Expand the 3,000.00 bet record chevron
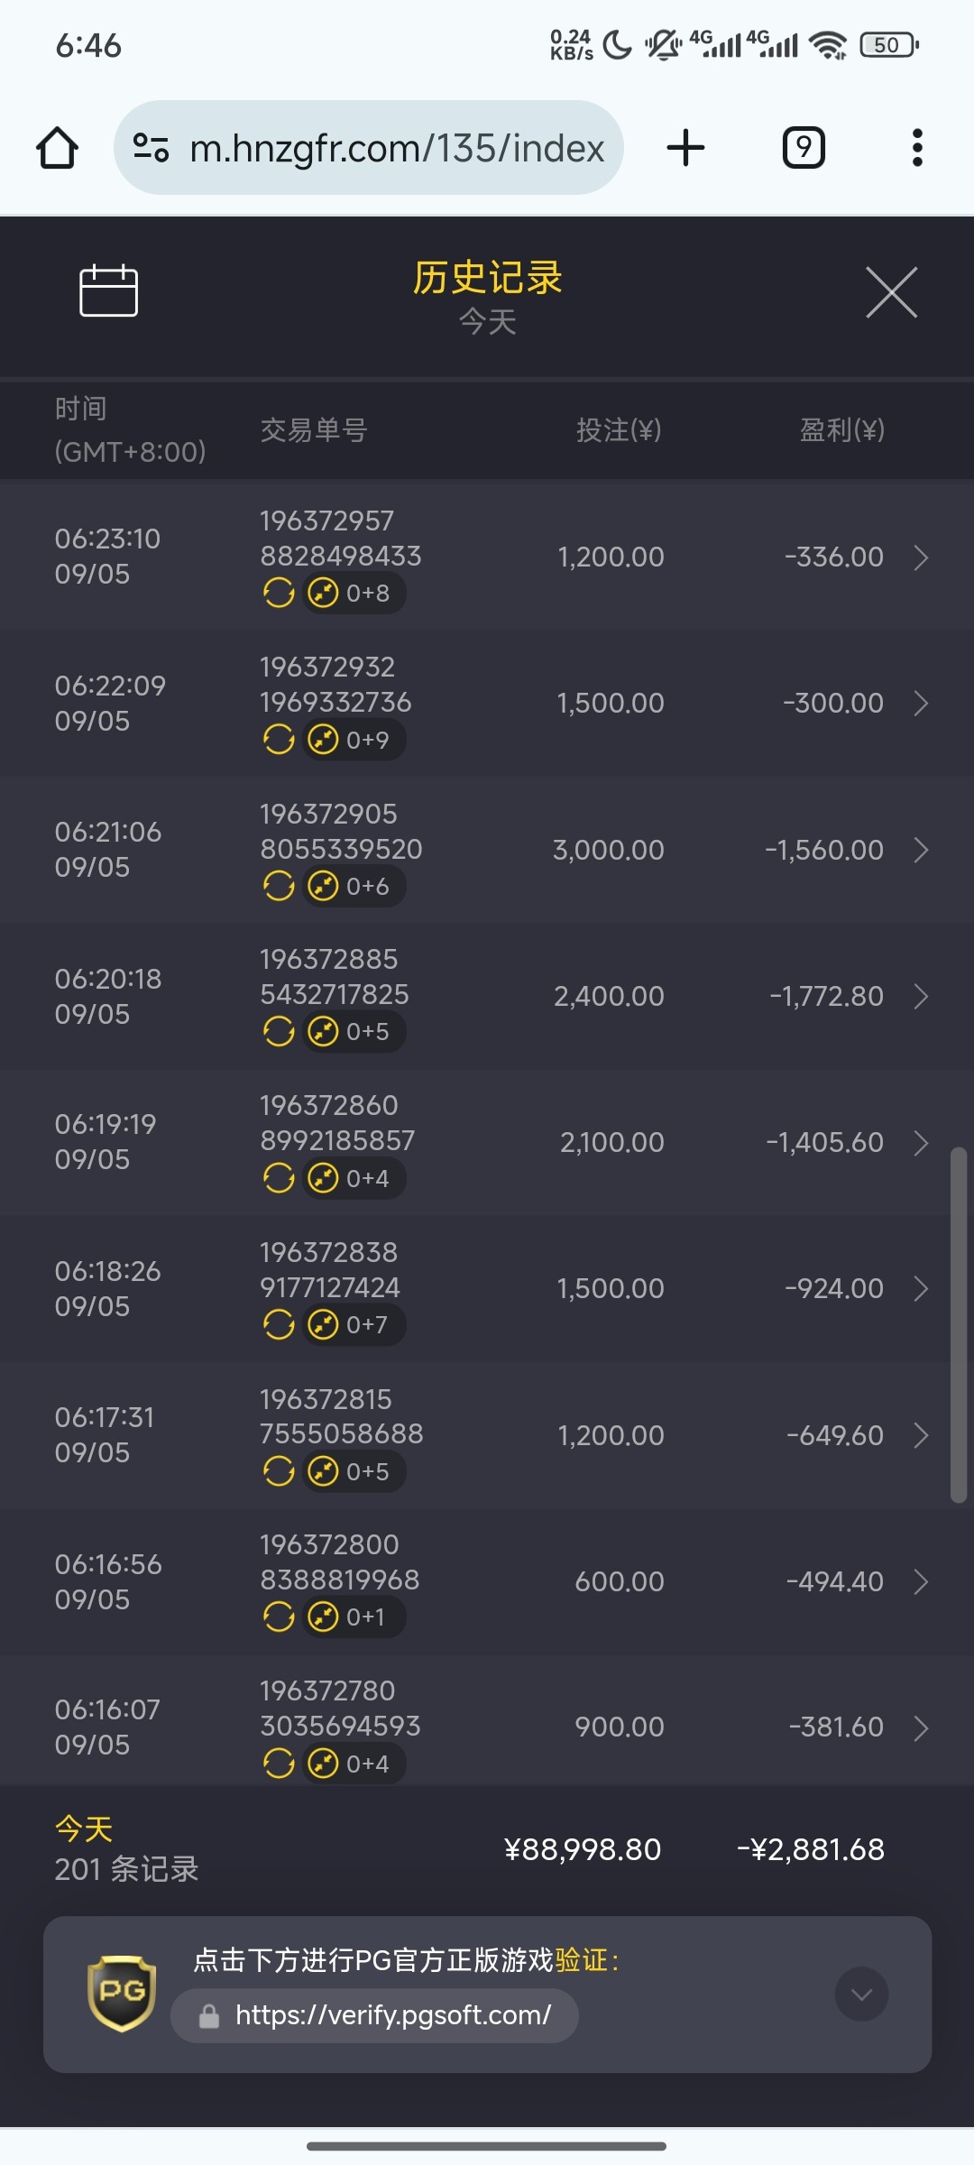The height and width of the screenshot is (2165, 974). (x=921, y=850)
